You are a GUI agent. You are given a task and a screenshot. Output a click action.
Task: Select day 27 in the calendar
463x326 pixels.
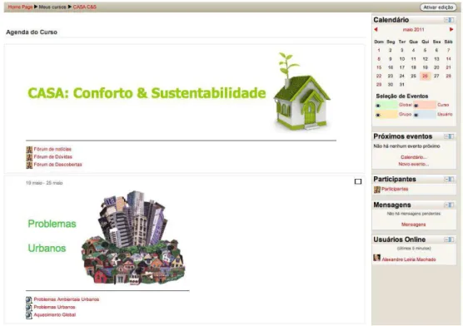(x=436, y=77)
